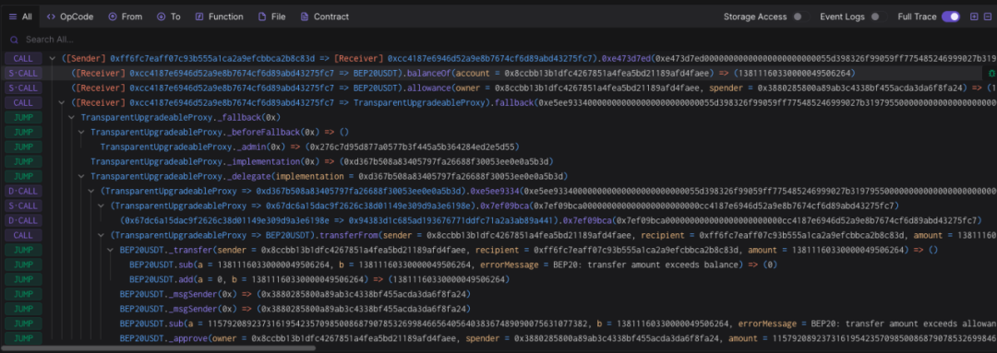Collapse the S·CALL 0x7ef09bca row
This screenshot has height=353, width=997.
(x=102, y=206)
